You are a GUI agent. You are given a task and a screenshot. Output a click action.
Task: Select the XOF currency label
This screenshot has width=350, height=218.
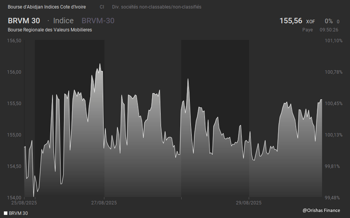click(310, 22)
